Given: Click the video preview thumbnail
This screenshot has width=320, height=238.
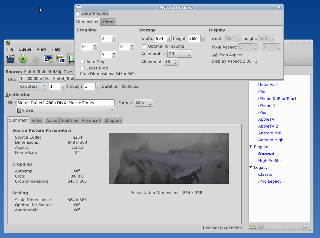Looking at the screenshot, I should [169, 158].
